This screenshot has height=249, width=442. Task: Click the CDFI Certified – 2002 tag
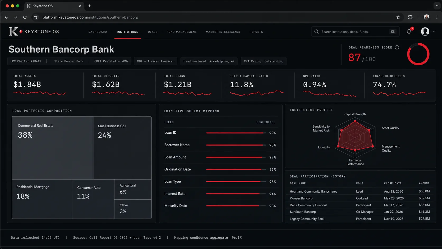pyautogui.click(x=111, y=61)
